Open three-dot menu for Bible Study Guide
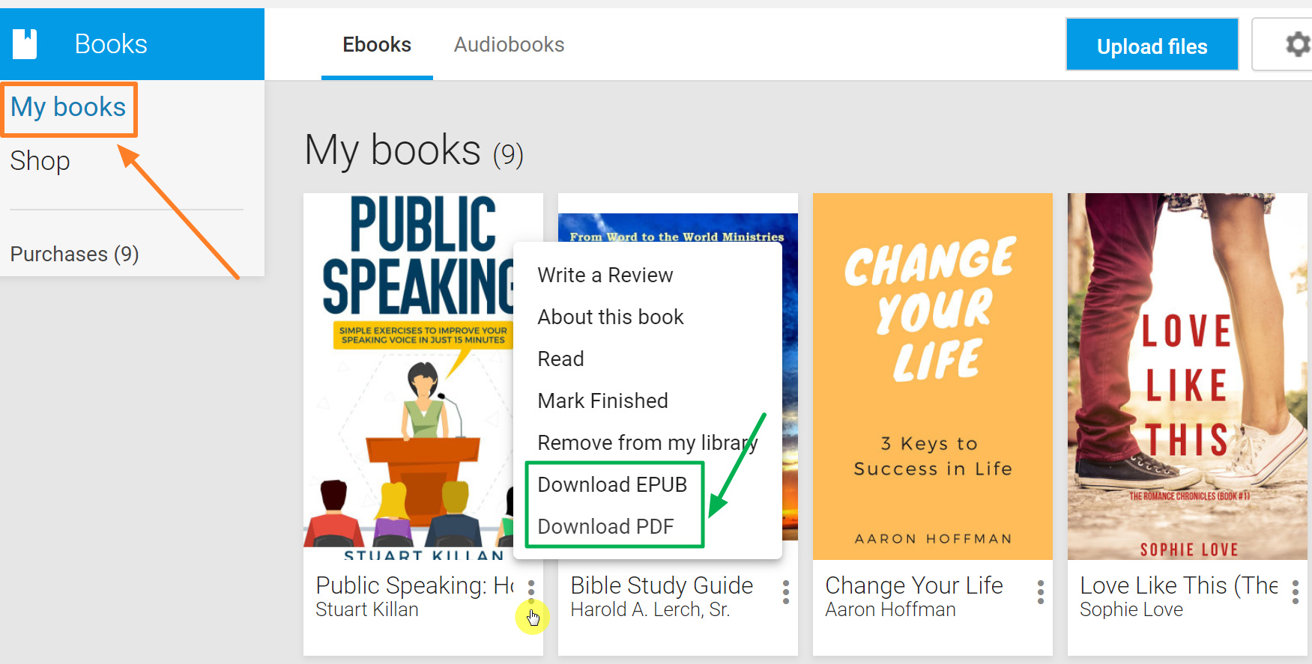1312x664 pixels. (x=786, y=591)
